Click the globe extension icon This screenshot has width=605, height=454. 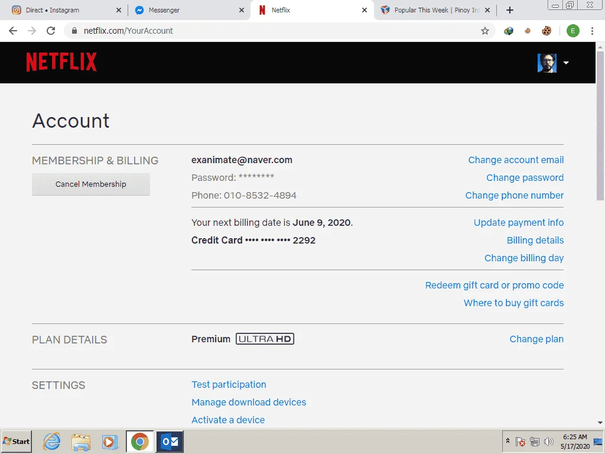pos(509,31)
